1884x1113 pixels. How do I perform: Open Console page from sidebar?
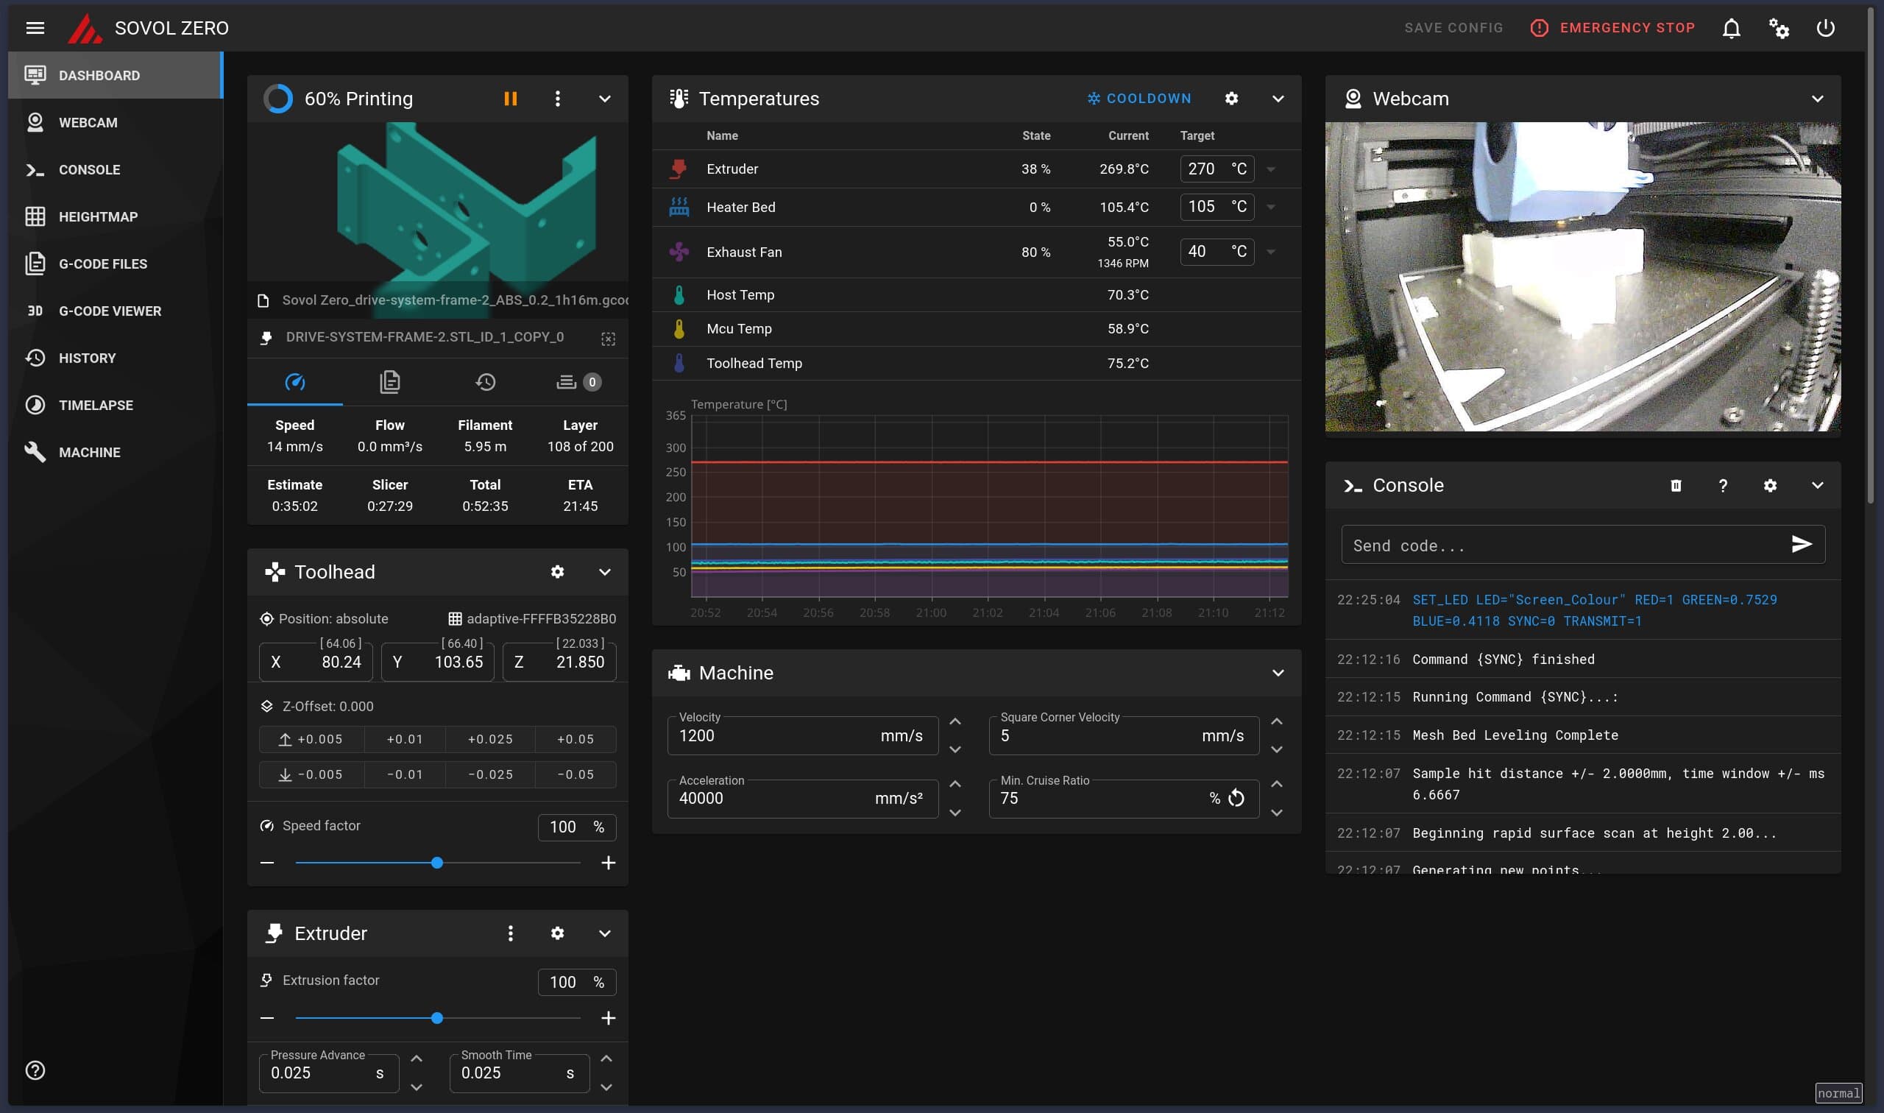116,169
